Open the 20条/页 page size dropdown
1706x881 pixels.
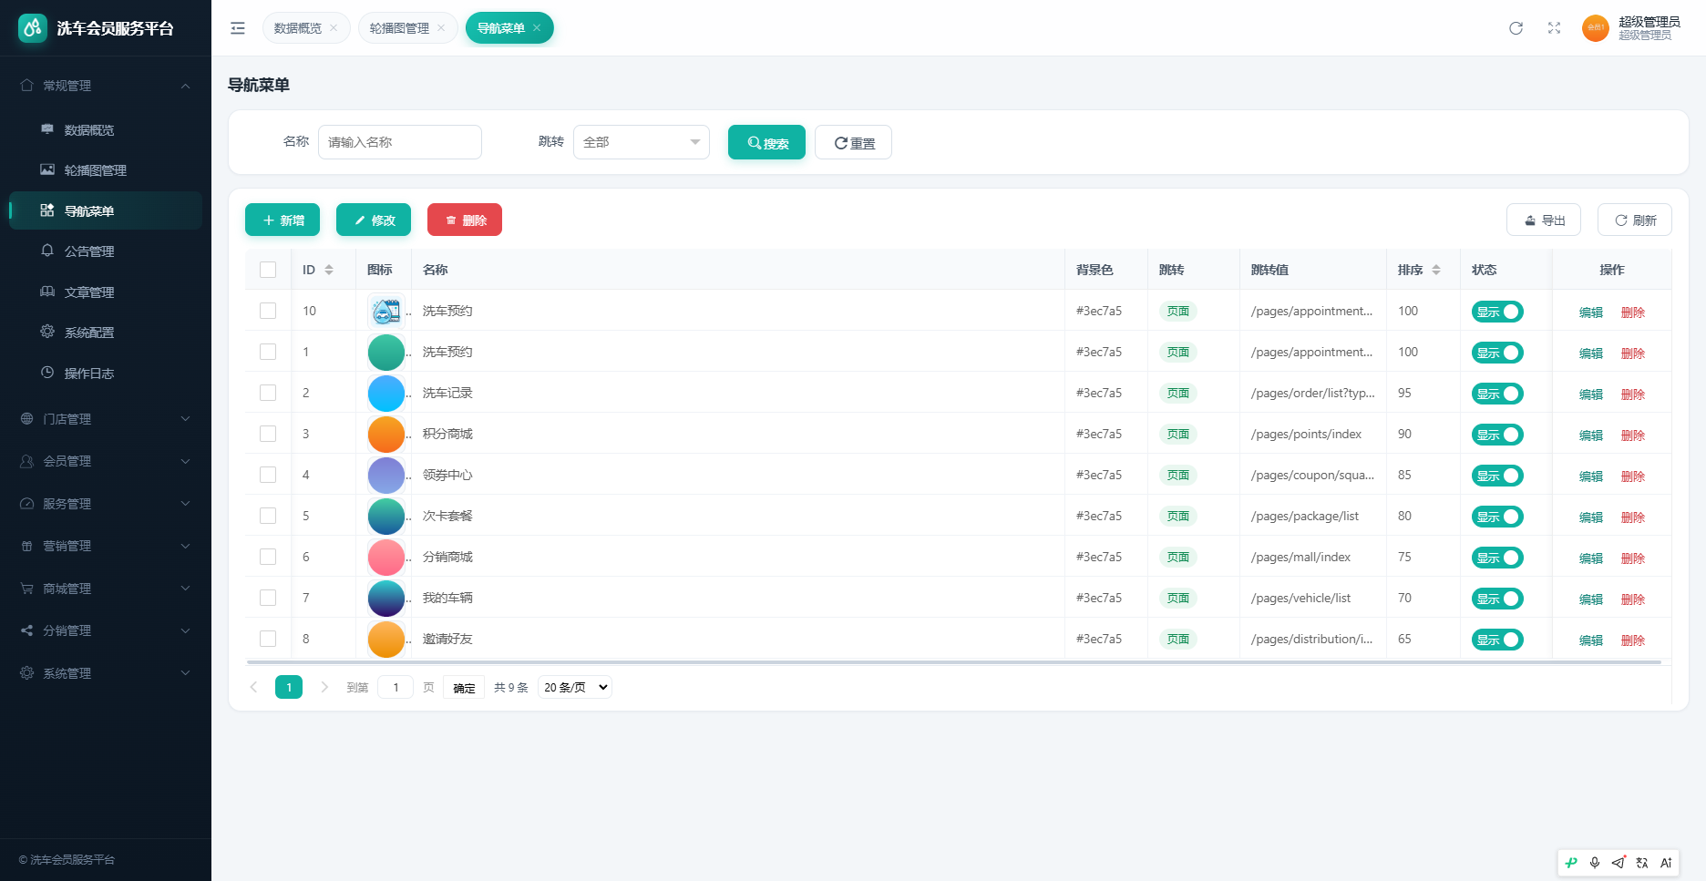pyautogui.click(x=575, y=687)
